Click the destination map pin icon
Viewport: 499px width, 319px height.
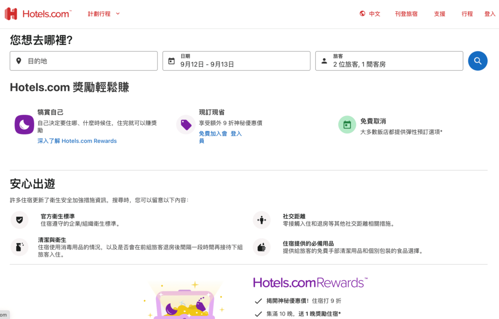coord(19,61)
